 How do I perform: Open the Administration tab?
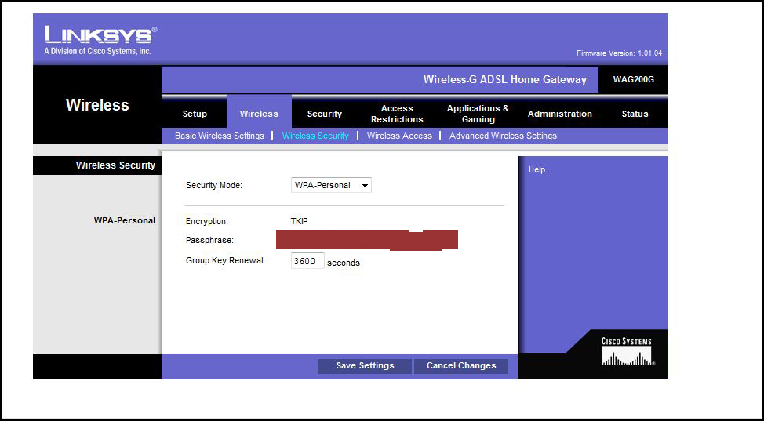click(560, 114)
